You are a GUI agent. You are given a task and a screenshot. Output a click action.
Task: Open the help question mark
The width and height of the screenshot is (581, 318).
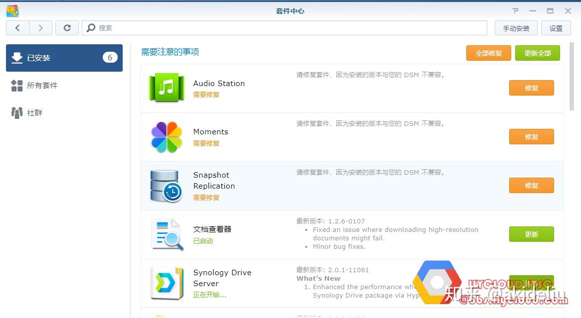coord(515,11)
